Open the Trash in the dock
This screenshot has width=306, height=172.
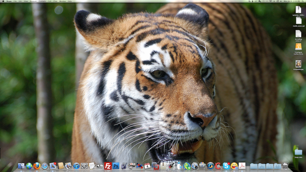tap(285, 166)
